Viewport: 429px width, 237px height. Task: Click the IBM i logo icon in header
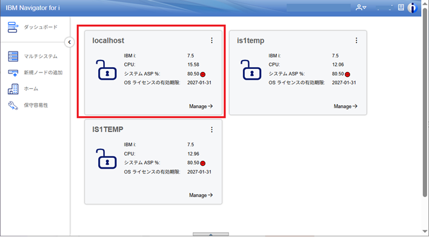pos(412,8)
